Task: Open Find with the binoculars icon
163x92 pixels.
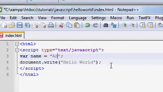Action: tap(106, 25)
